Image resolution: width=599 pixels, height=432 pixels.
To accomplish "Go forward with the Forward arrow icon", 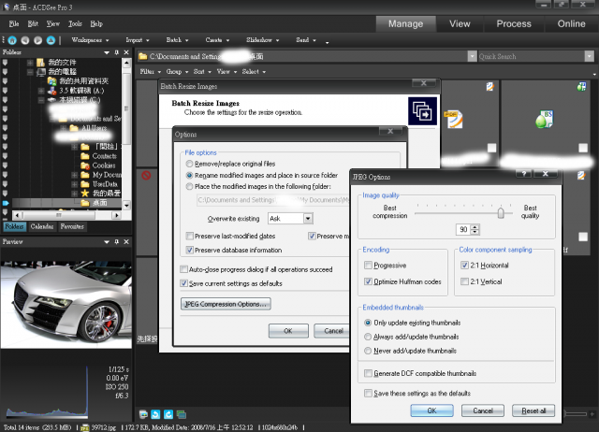I will [x=37, y=40].
